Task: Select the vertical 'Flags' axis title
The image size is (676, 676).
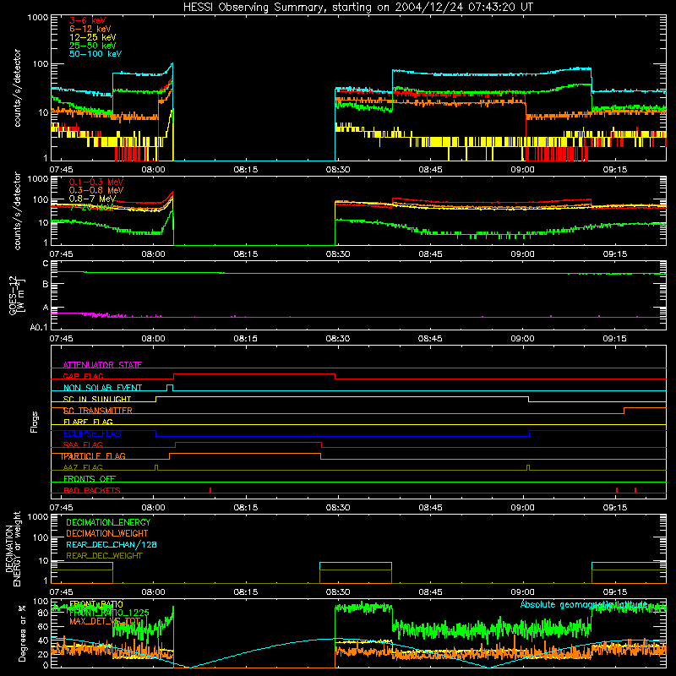Action: [x=35, y=422]
